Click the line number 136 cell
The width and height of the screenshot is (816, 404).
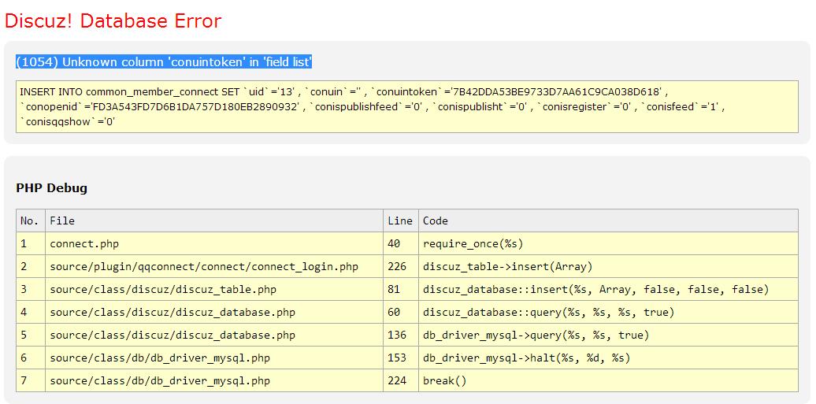click(x=398, y=335)
